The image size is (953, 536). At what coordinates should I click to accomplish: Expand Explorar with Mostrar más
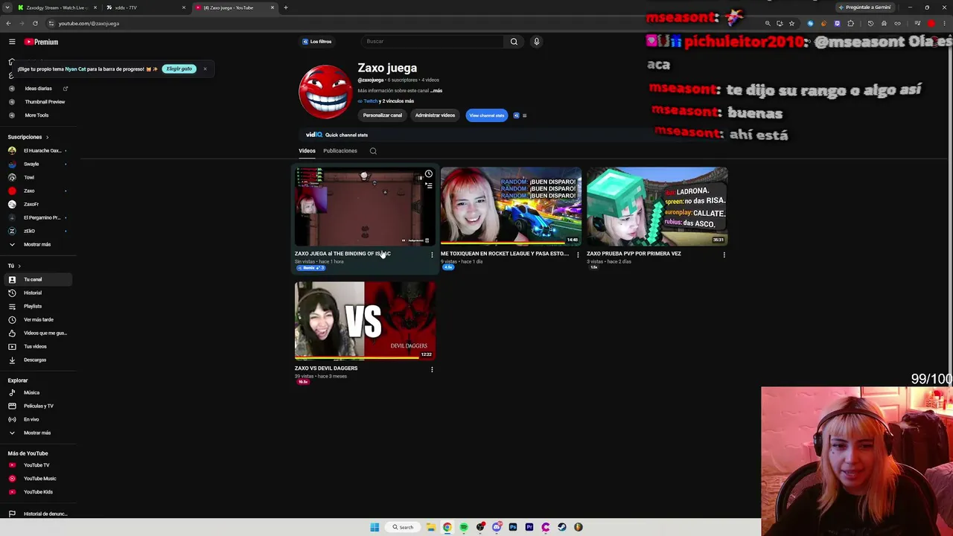click(x=37, y=433)
